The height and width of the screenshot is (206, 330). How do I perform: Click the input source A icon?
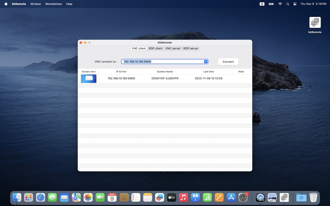(x=262, y=4)
